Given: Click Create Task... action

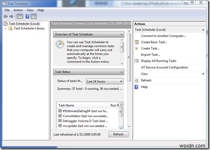Looking at the screenshot, I should click(x=150, y=48).
